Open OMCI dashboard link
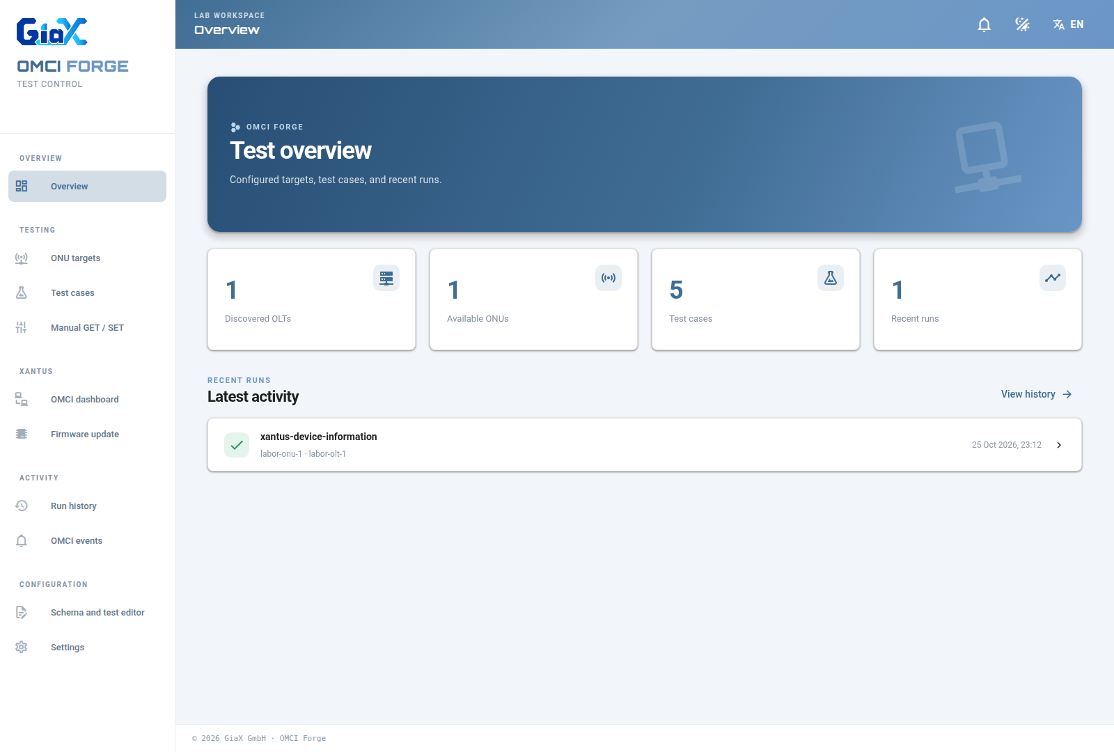Image resolution: width=1114 pixels, height=752 pixels. tap(87, 399)
